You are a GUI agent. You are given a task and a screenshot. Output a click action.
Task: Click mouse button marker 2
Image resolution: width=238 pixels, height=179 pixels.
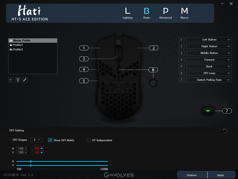(154, 48)
